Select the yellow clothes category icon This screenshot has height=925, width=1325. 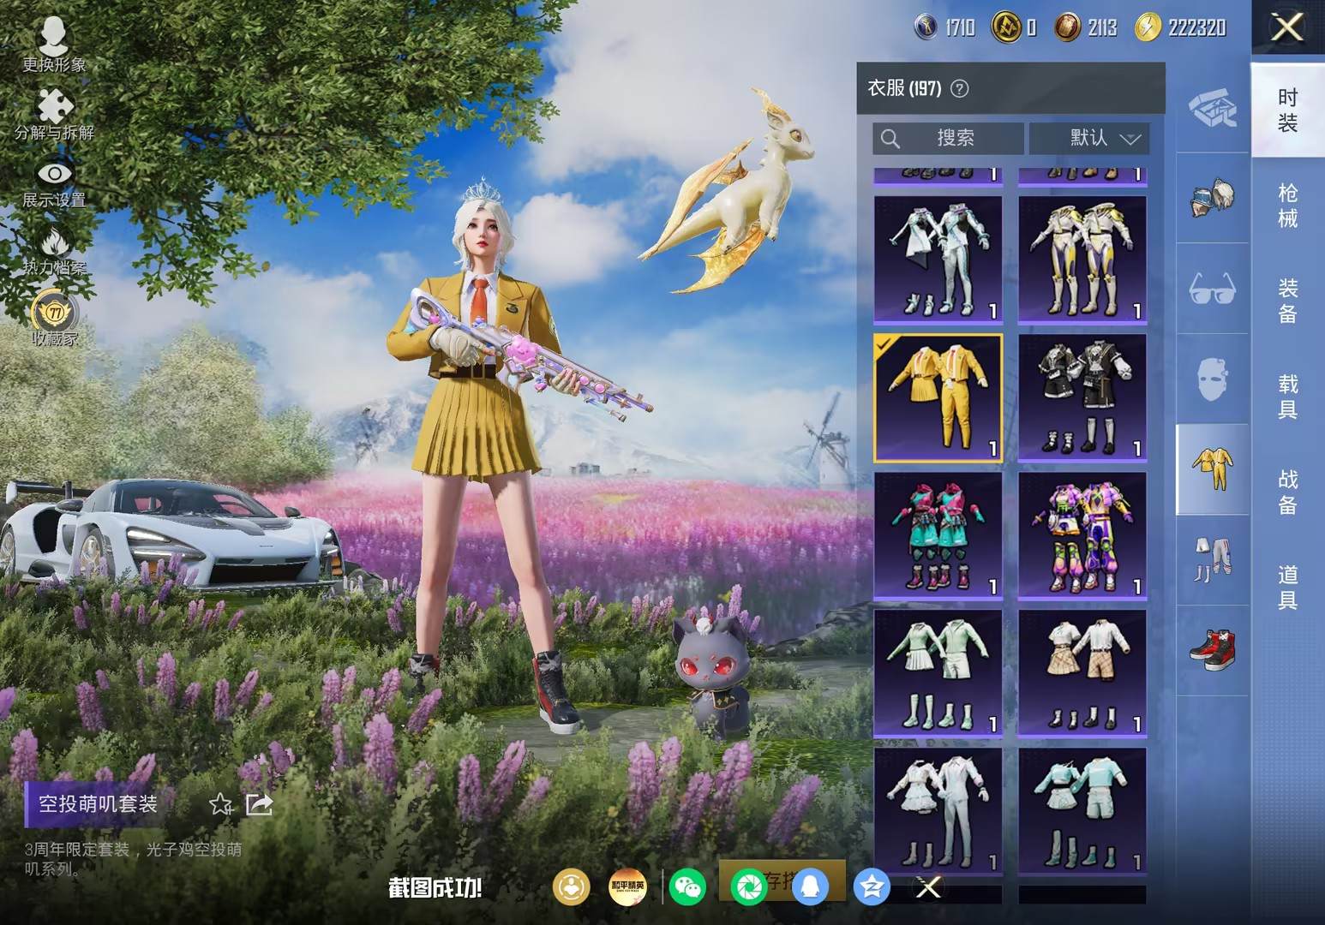[x=1213, y=469]
